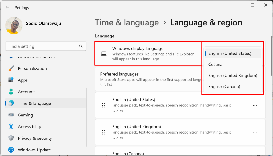Go to Time & language breadcrumb

click(127, 22)
